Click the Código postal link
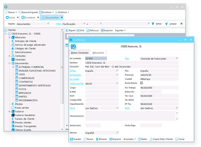This screenshot has height=147, width=201. 76,84
